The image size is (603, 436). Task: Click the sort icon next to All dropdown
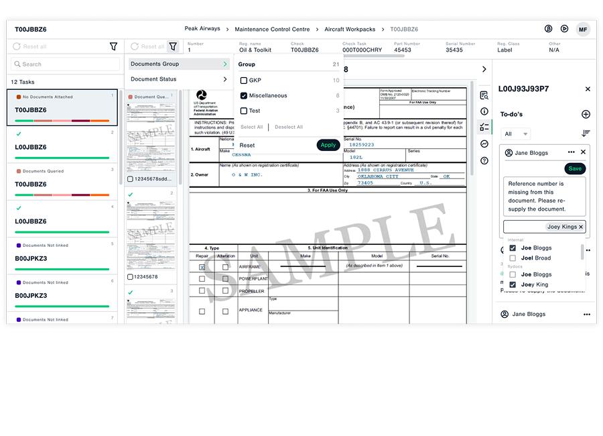click(x=586, y=133)
